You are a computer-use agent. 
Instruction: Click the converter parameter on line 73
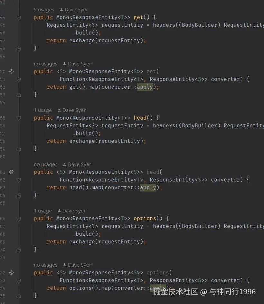[x=225, y=280]
